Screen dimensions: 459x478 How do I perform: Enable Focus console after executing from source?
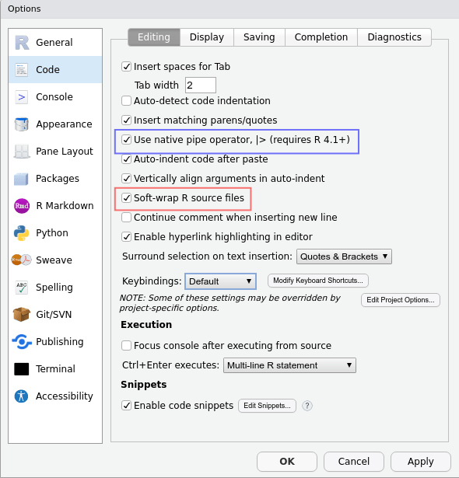point(126,346)
